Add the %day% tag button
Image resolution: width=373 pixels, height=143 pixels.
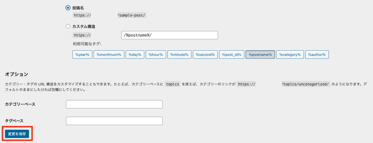[135, 55]
